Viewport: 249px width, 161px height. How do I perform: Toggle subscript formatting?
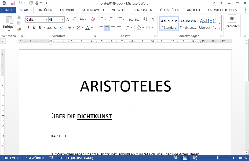[x=55, y=28]
